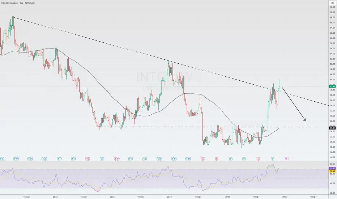337x199 pixels.
Task: Click the 2026 label on the time axis
Action: 284,196
